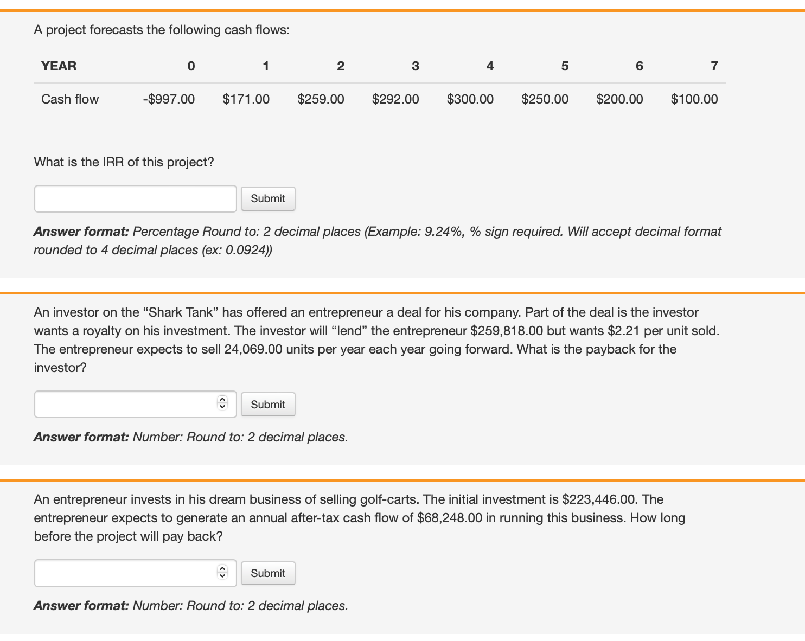Submit the golf-cart payback answer

tap(268, 573)
